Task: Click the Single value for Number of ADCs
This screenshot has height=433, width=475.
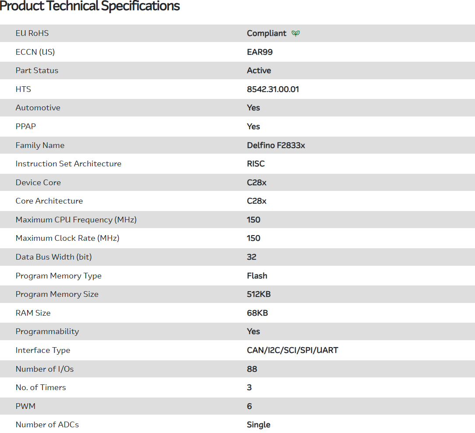Action: pos(259,425)
